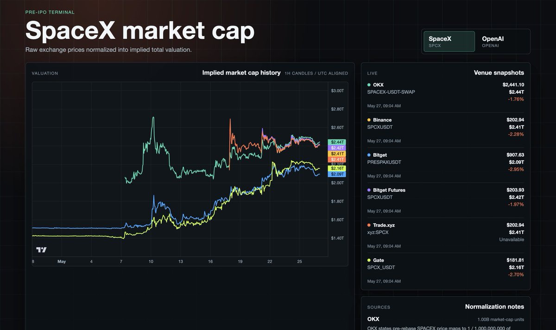Image resolution: width=556 pixels, height=330 pixels.
Task: Click the purple $2.42T price tag
Action: click(x=337, y=148)
